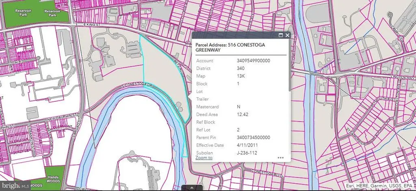The image size is (416, 191).
Task: Click the Parent Pin value 3400734500000
Action: 253,137
